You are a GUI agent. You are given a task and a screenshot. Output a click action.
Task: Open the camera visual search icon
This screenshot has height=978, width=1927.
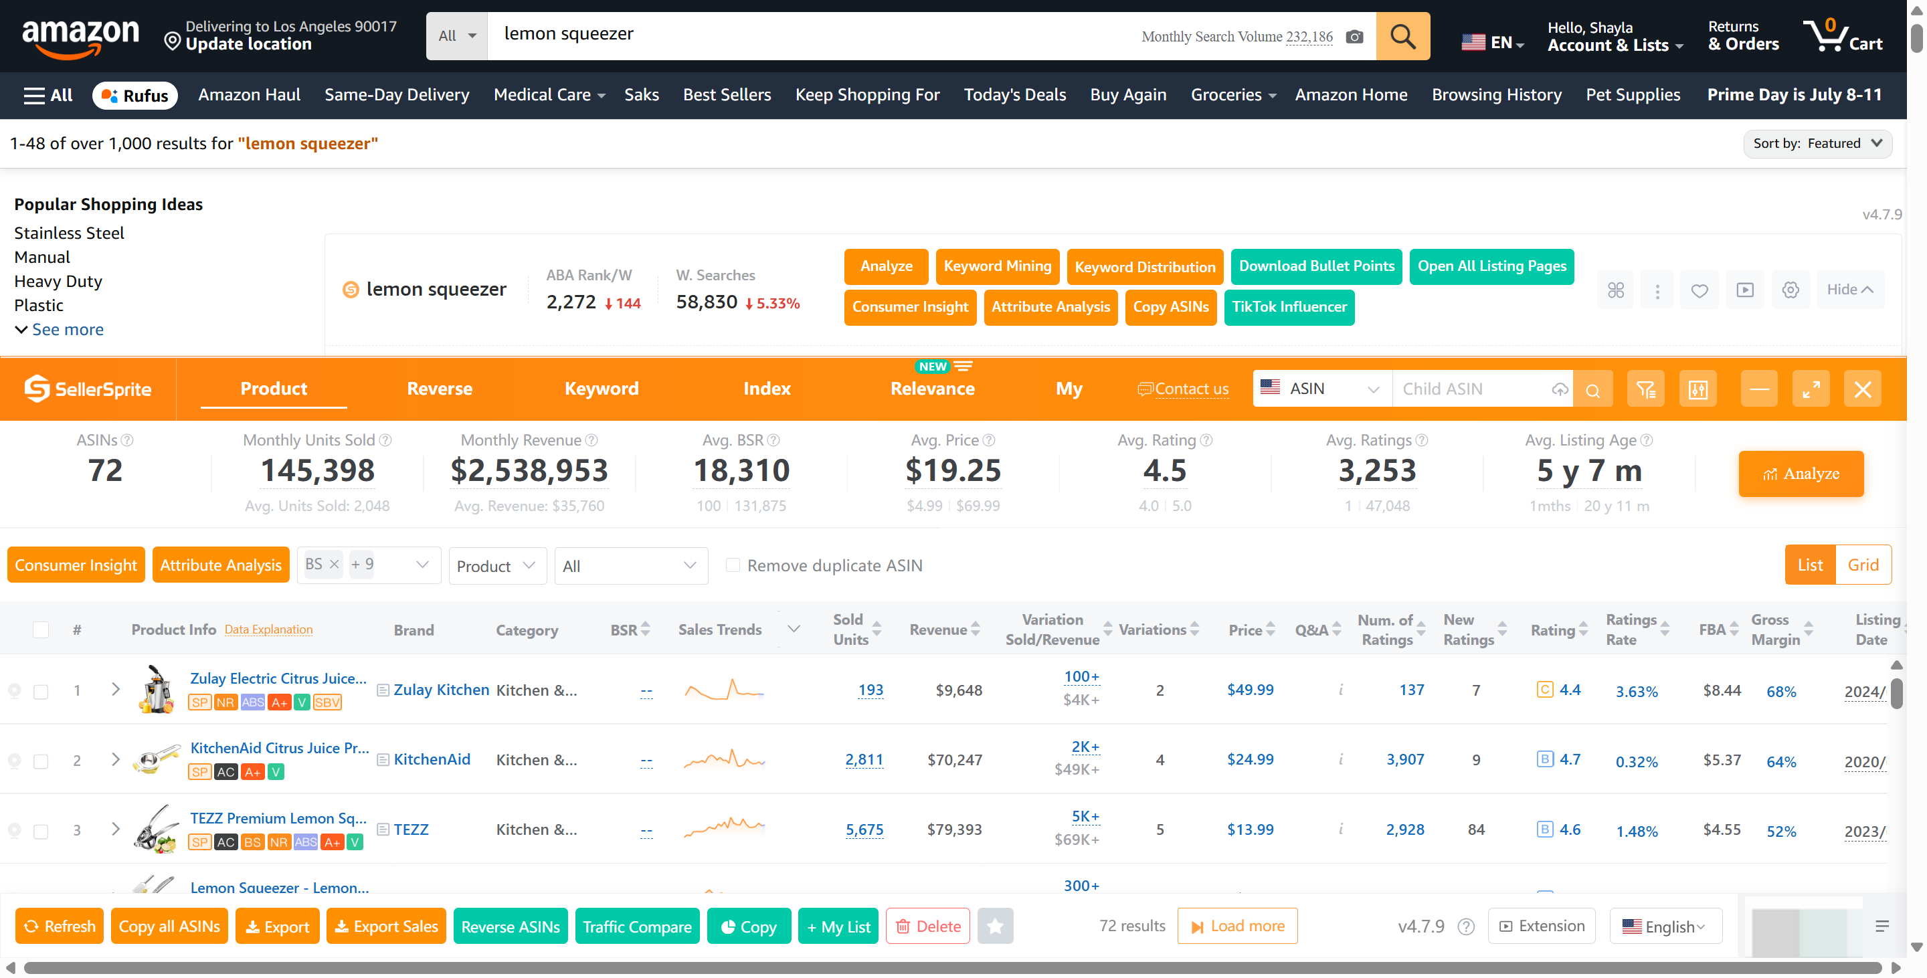coord(1354,37)
